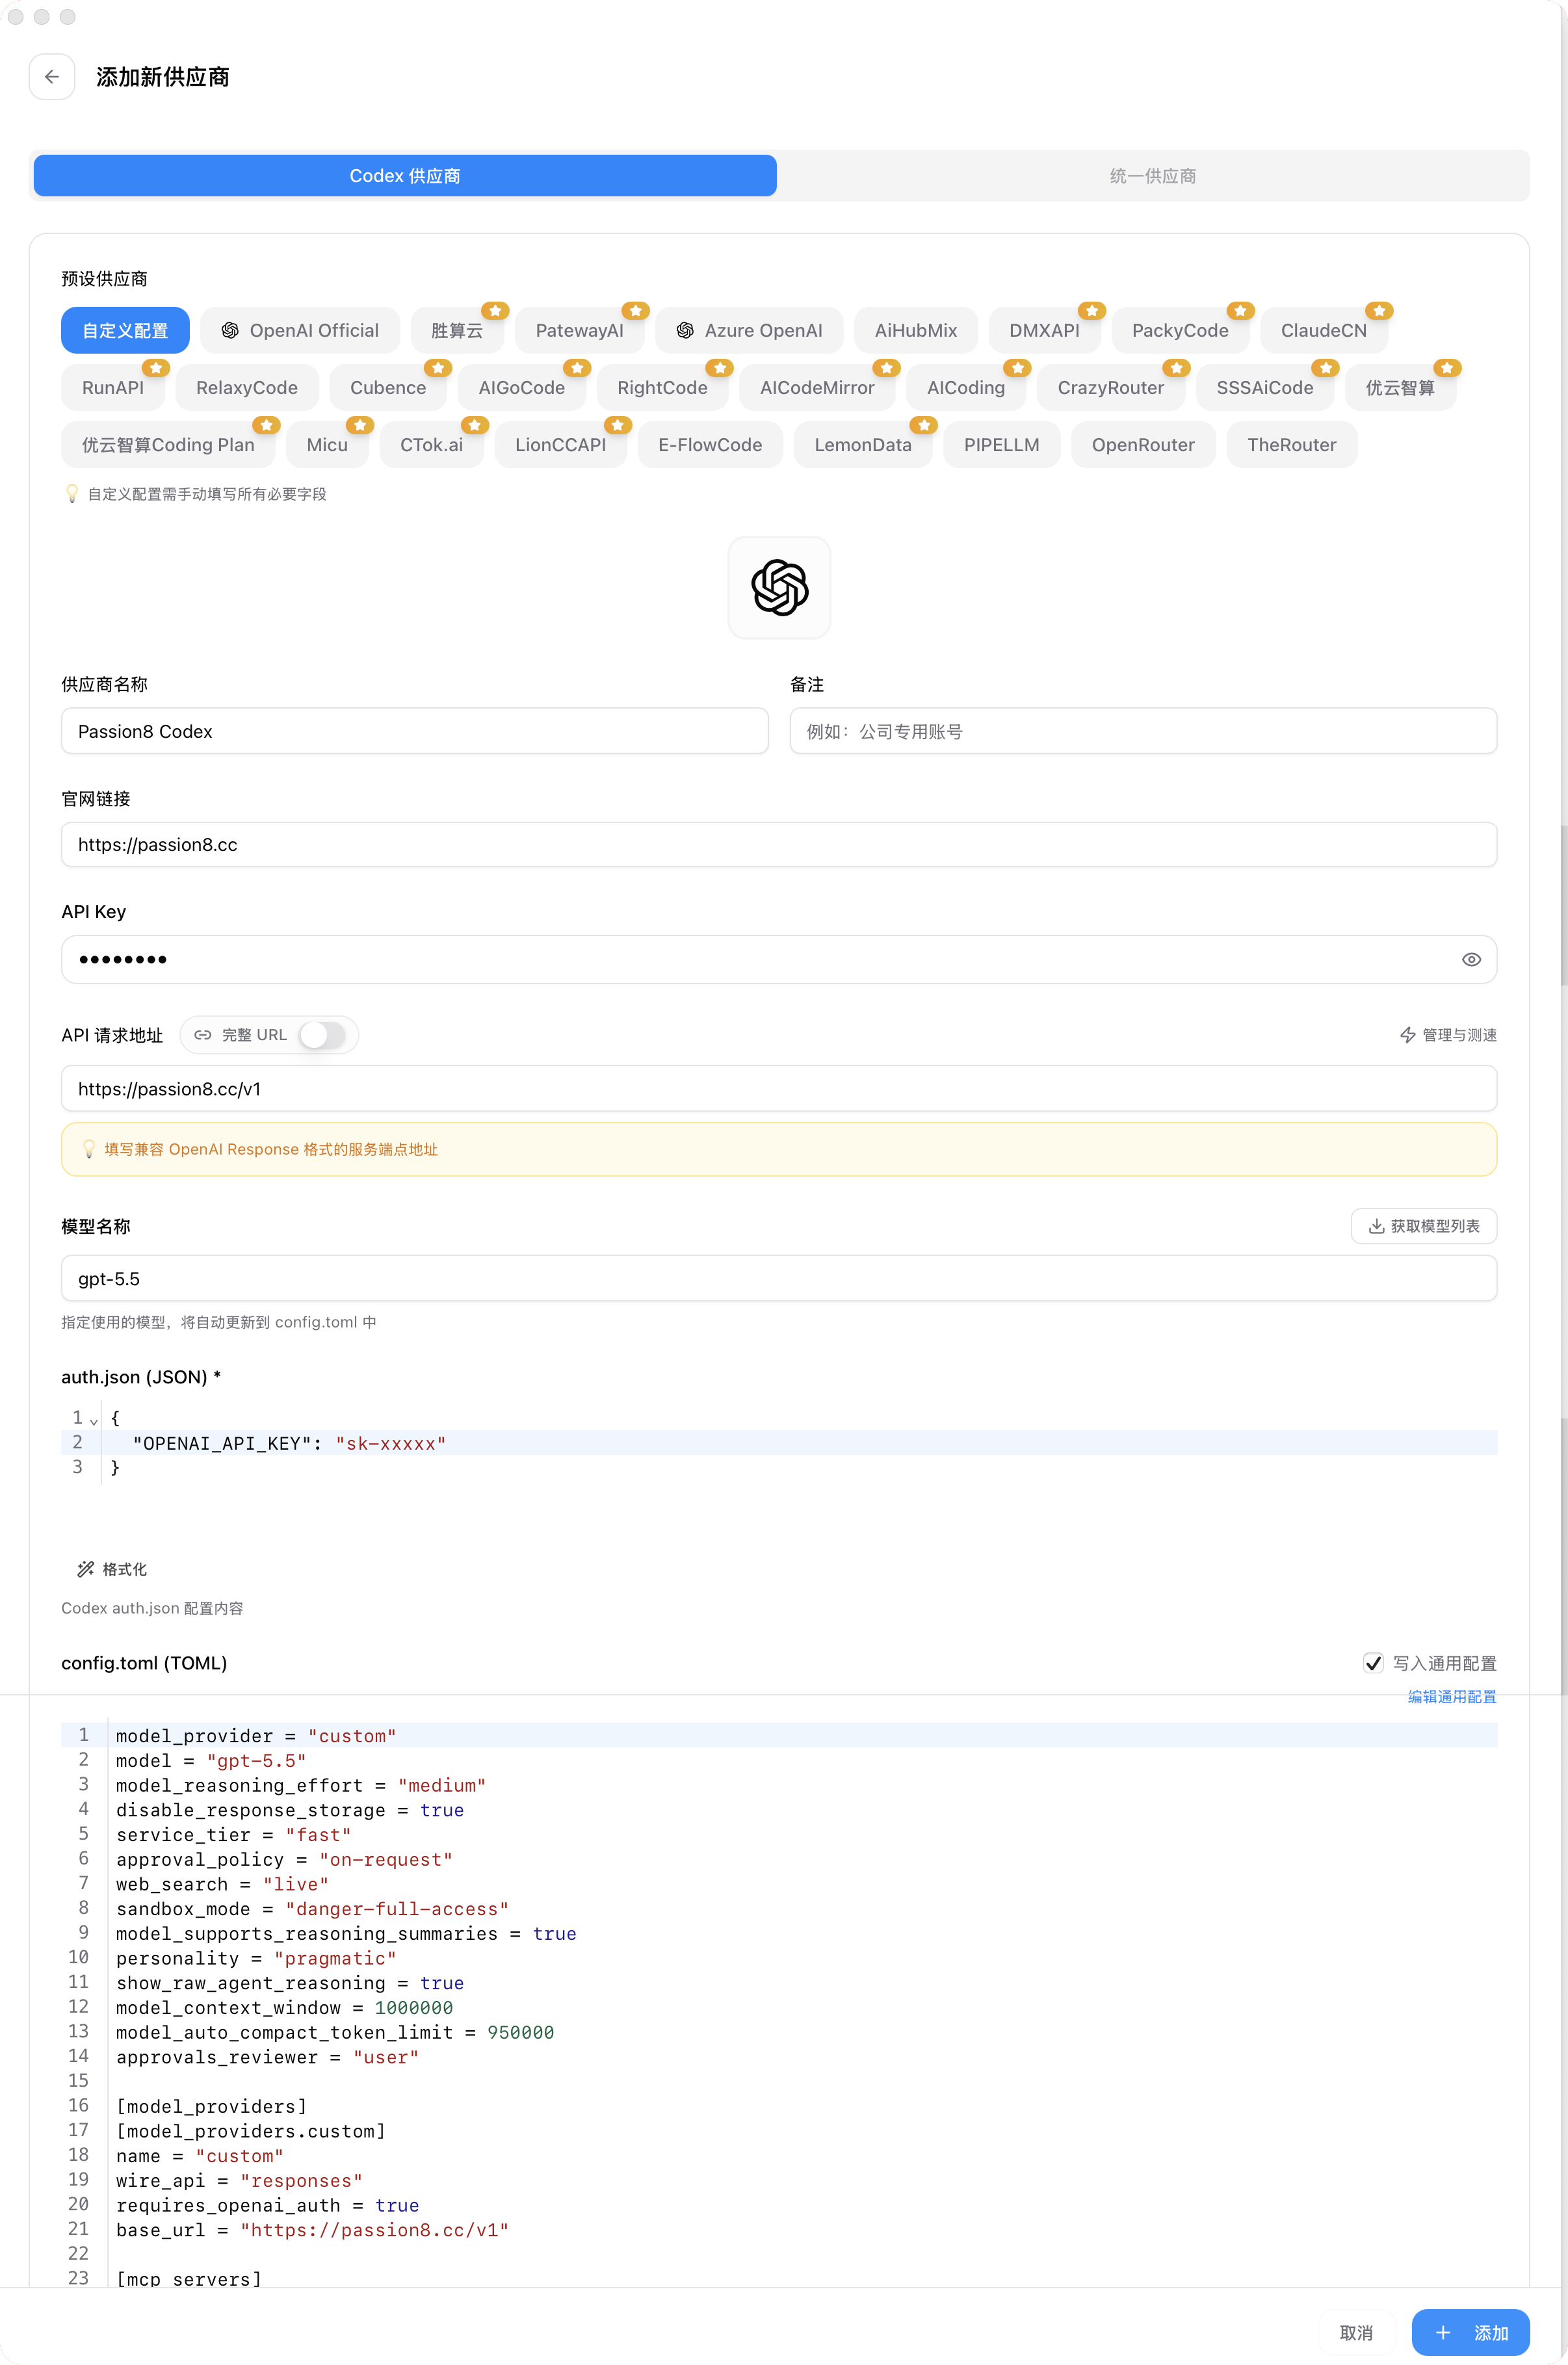The width and height of the screenshot is (1568, 2365).
Task: Select the RunAPI preset
Action: click(x=113, y=387)
